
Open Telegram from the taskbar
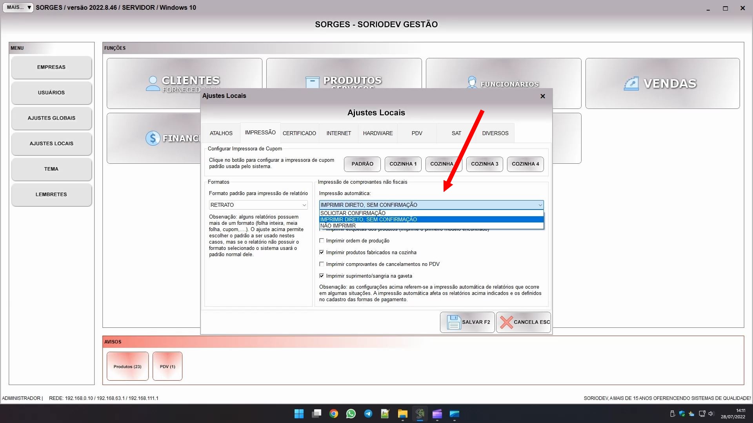(x=368, y=414)
